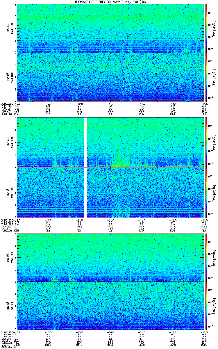The image size is (218, 349).
Task: Click the 'hhmm' time-format label
Action: (x=4, y=345)
